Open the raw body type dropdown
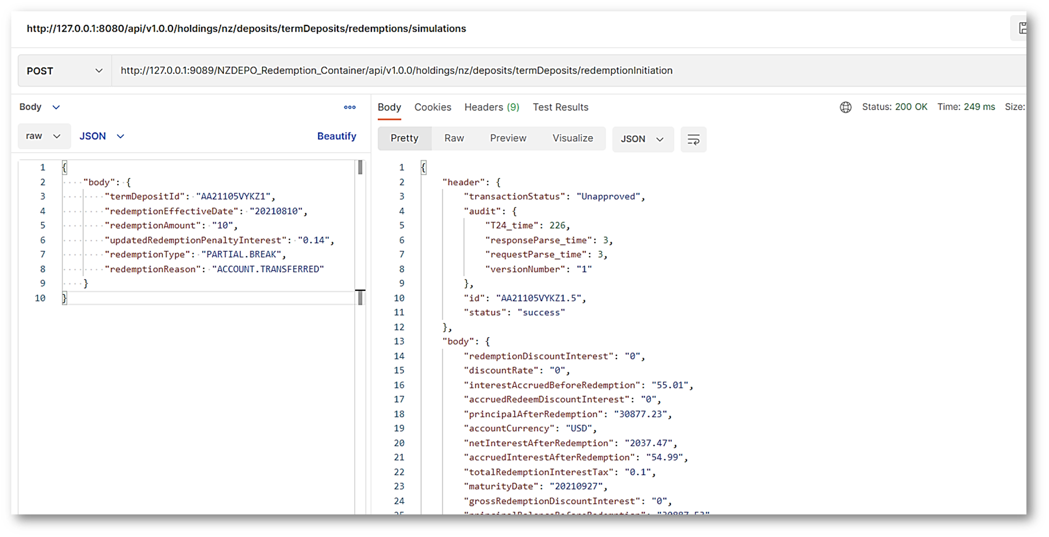Image resolution: width=1049 pixels, height=537 pixels. (x=44, y=137)
